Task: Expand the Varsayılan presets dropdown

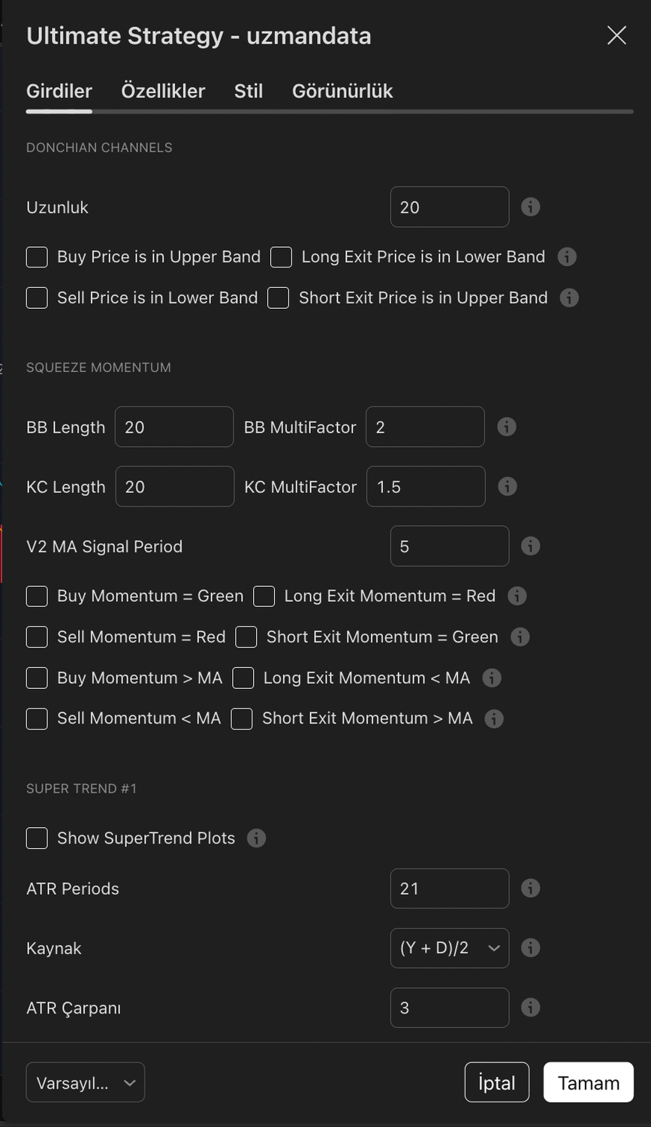Action: pyautogui.click(x=85, y=1083)
